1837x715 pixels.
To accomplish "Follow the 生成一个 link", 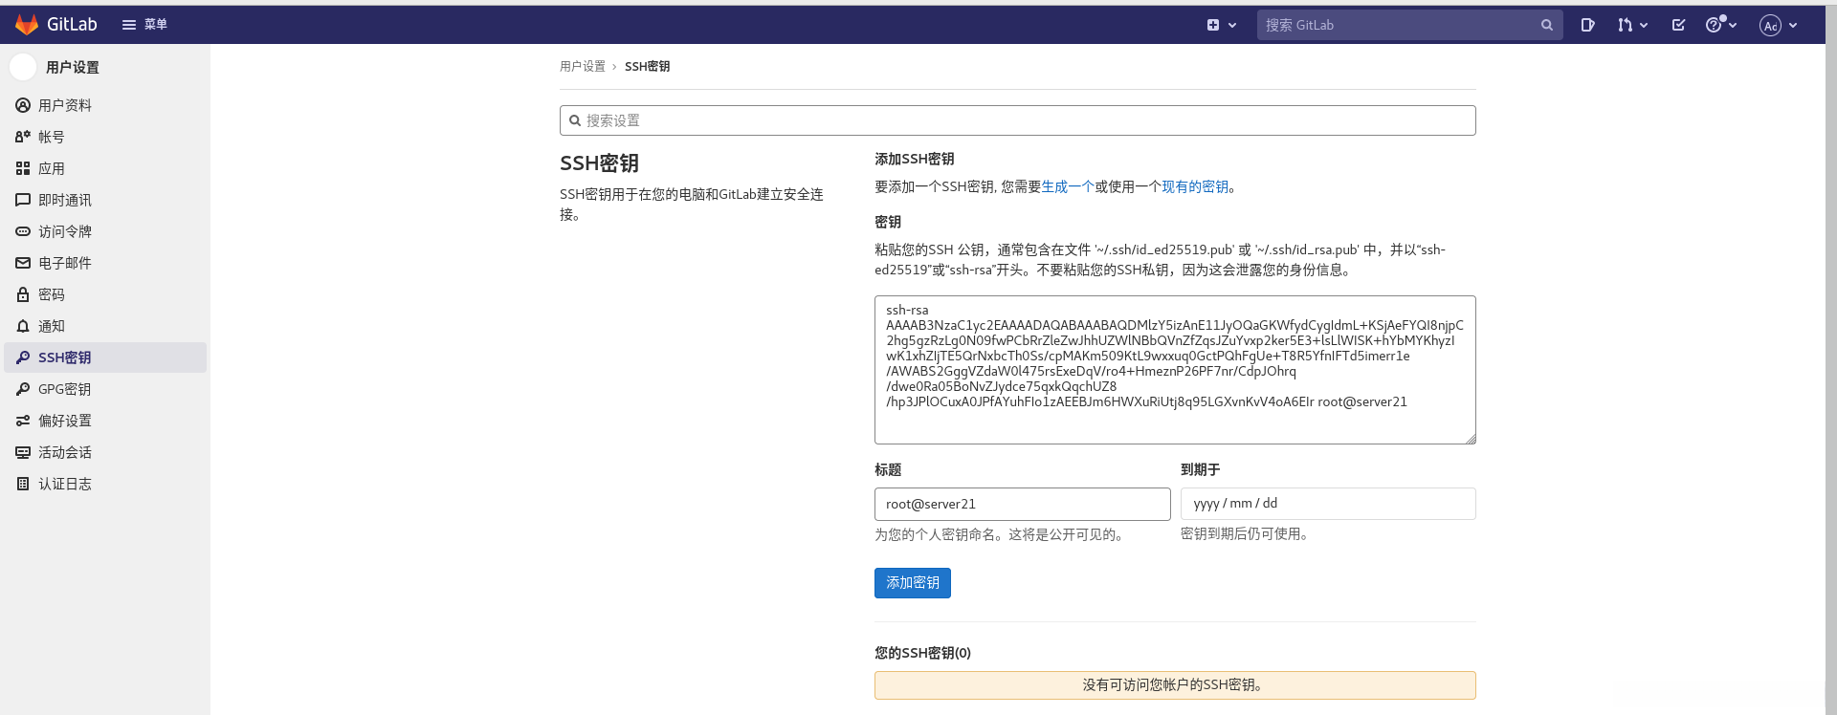I will click(x=1067, y=187).
